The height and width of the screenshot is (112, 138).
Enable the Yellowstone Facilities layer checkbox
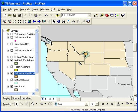[12, 34]
